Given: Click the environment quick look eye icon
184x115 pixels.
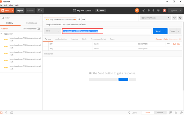Looking at the screenshot, I should 174,18.
